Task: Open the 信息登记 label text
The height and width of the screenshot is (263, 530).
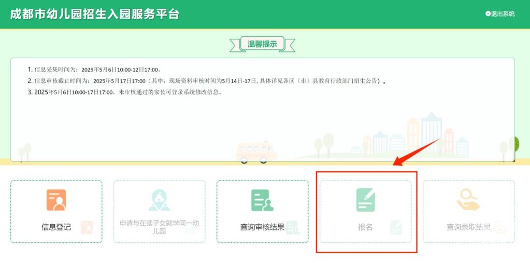Action: (x=56, y=227)
